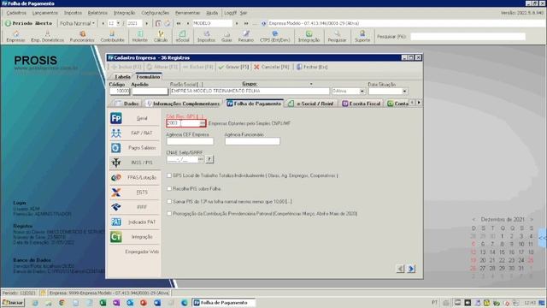Open CTPS (Ent/Dev) in the toolbar

click(x=275, y=36)
